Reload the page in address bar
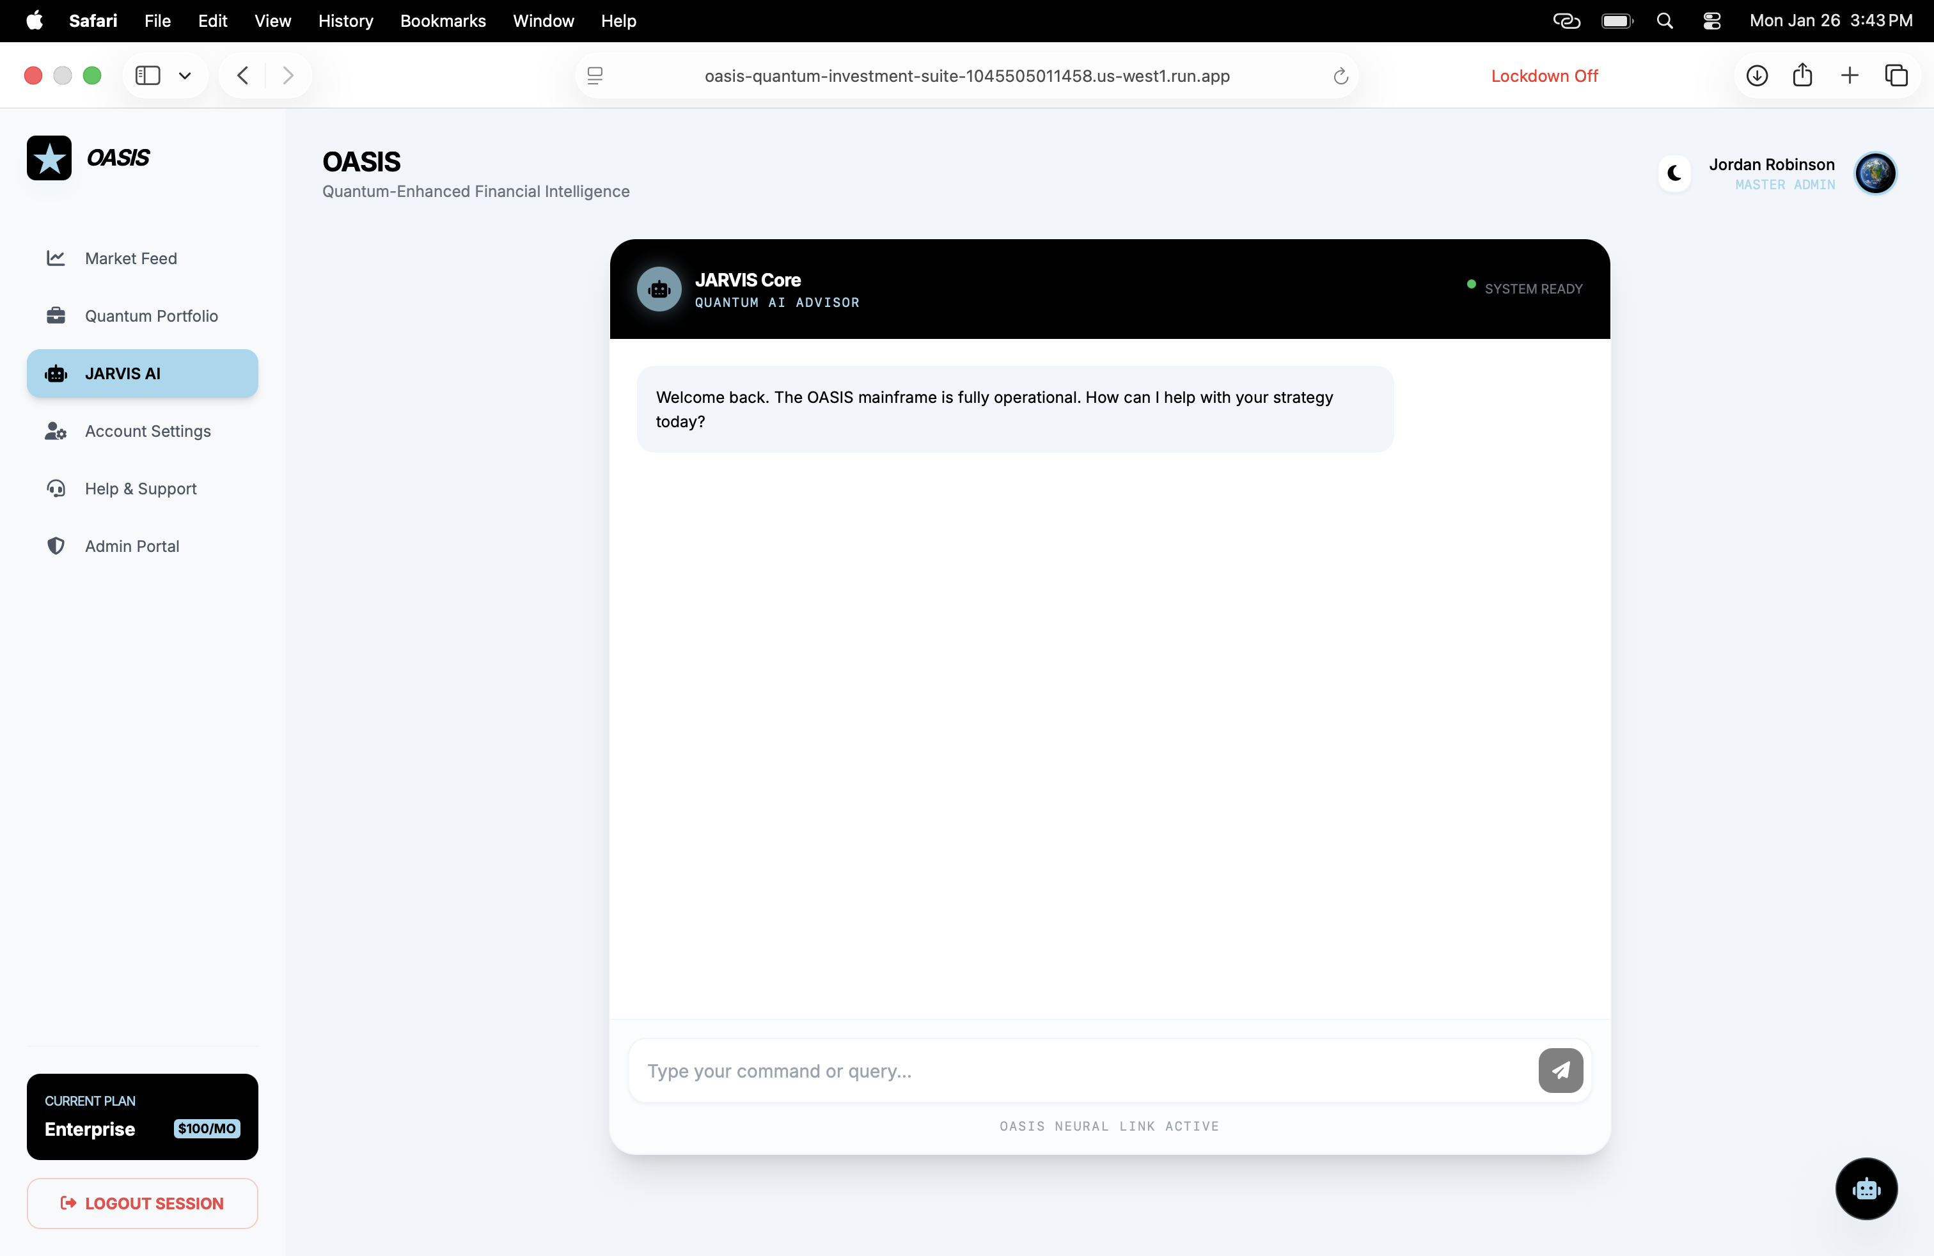This screenshot has height=1256, width=1934. 1340,75
